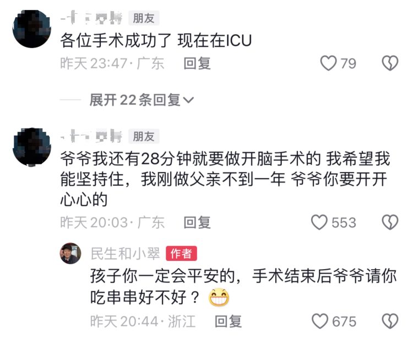Like the author's reply with 675 hearts
The width and height of the screenshot is (413, 348).
pos(320,321)
